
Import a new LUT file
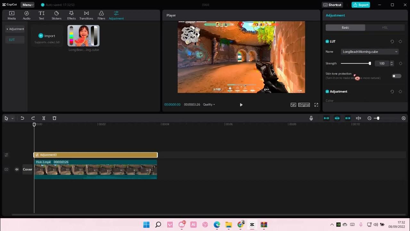47,36
